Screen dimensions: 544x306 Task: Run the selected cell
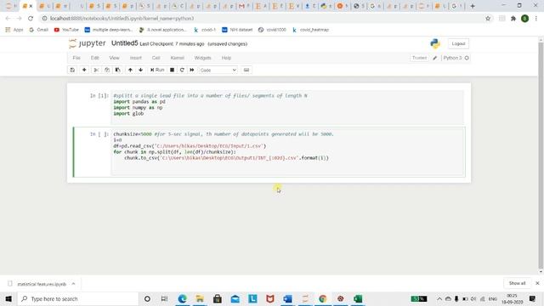tap(156, 70)
